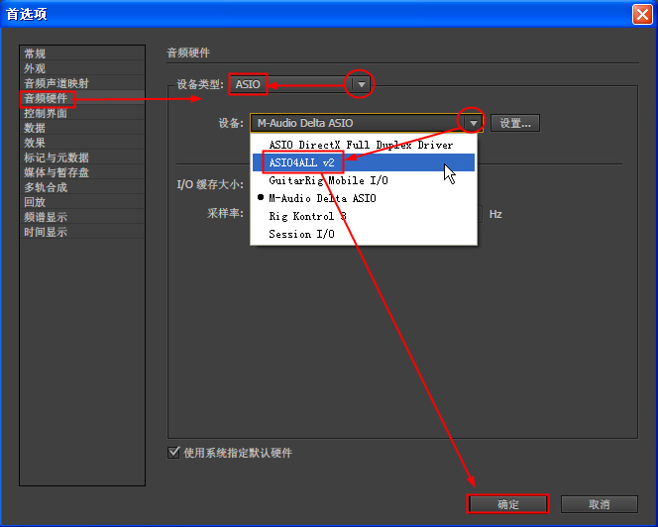Toggle 使用系统指定默认硬件 checkbox
The image size is (658, 527).
(173, 453)
